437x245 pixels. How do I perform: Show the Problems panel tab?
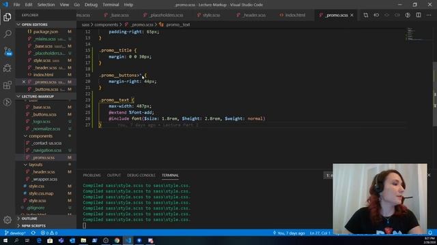point(91,176)
